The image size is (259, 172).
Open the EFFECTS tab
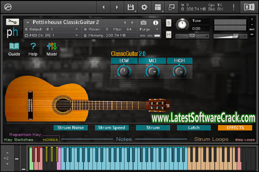click(x=235, y=128)
